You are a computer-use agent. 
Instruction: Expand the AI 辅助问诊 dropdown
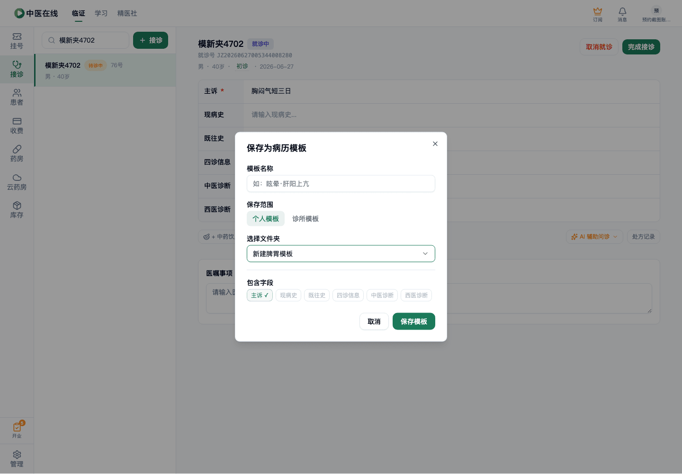[594, 237]
